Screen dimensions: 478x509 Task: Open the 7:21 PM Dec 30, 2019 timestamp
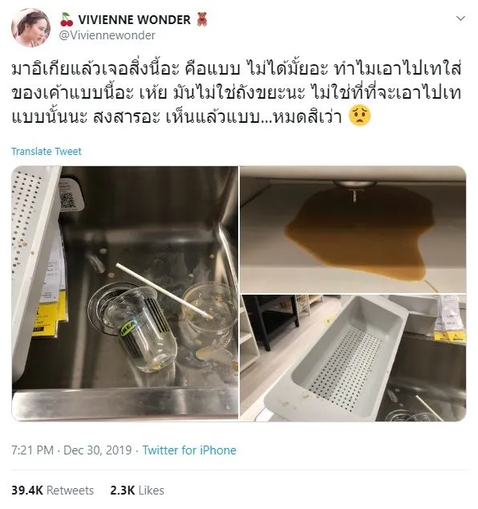71,450
